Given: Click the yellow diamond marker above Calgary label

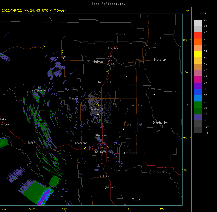Looking at the screenshot, I should click(102, 148).
